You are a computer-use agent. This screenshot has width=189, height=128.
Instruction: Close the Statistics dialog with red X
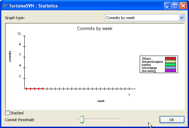tap(183, 6)
